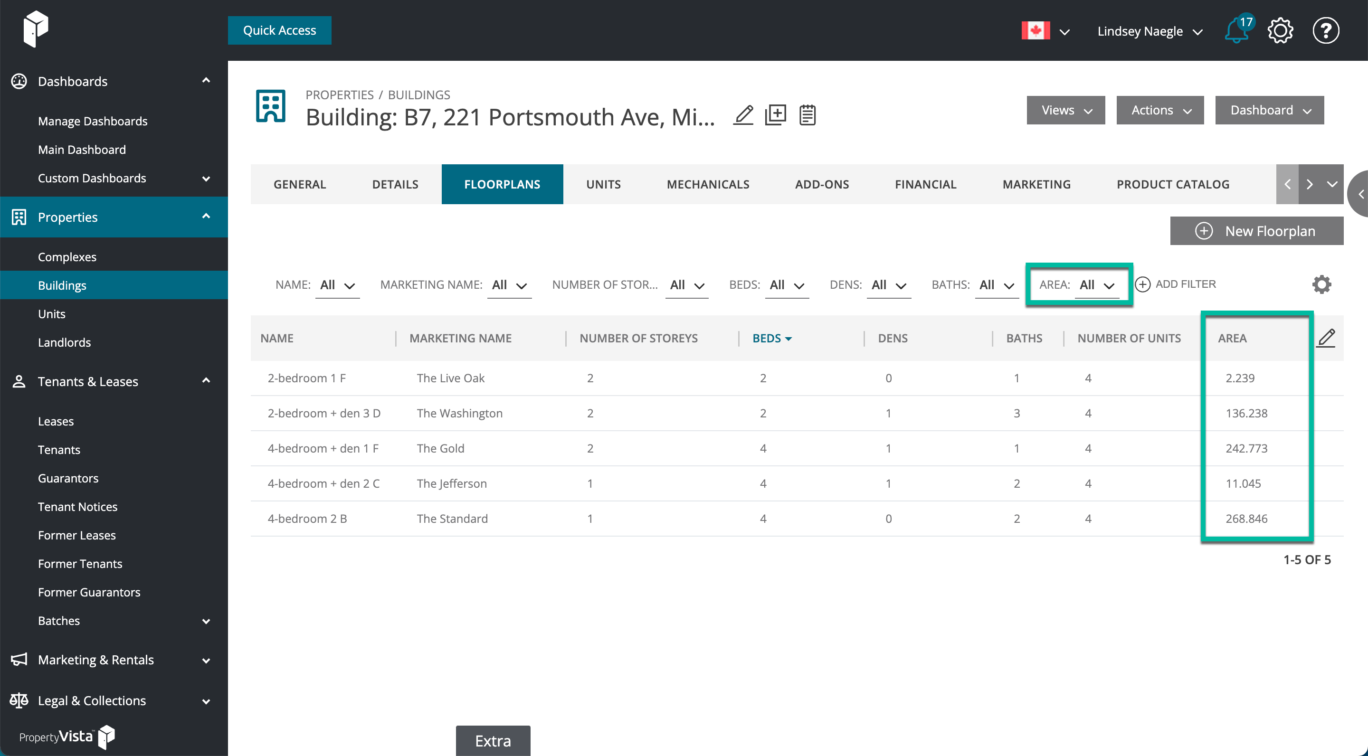The image size is (1368, 756).
Task: Click the duplicate plus icon beside title
Action: pyautogui.click(x=775, y=115)
